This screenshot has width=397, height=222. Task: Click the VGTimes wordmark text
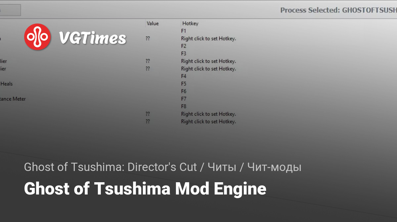(92, 38)
